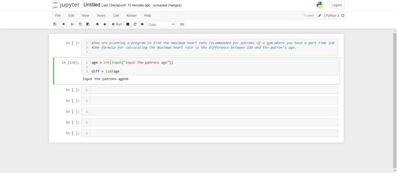The height and width of the screenshot is (173, 397).
Task: Click the Run button
Action: 117,24
